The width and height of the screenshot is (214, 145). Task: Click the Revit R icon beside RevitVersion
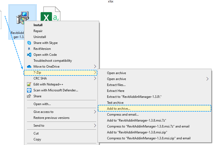(29, 49)
